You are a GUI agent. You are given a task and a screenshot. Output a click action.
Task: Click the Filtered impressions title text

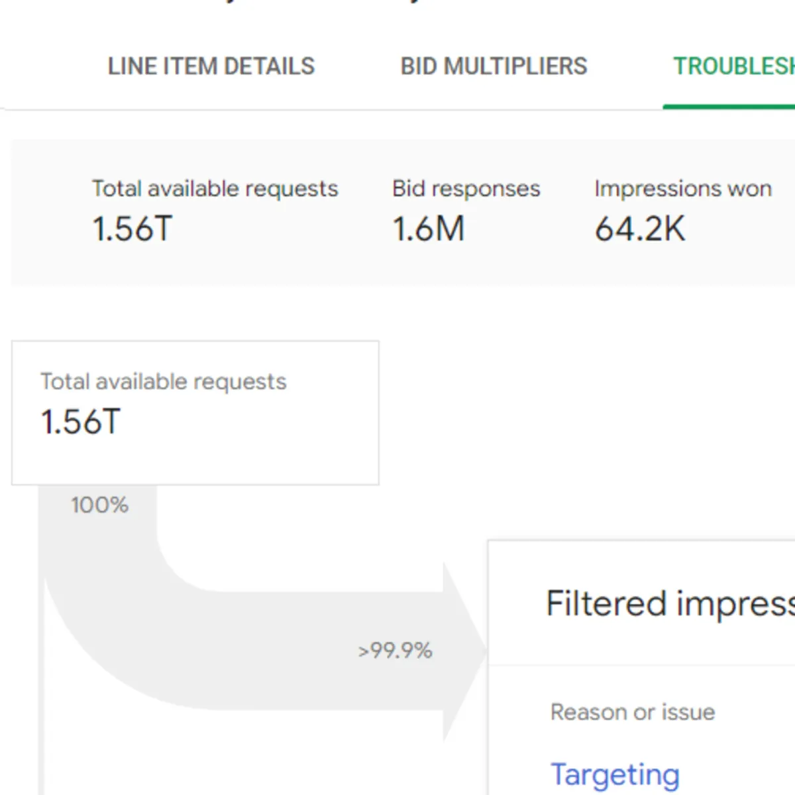coord(669,603)
